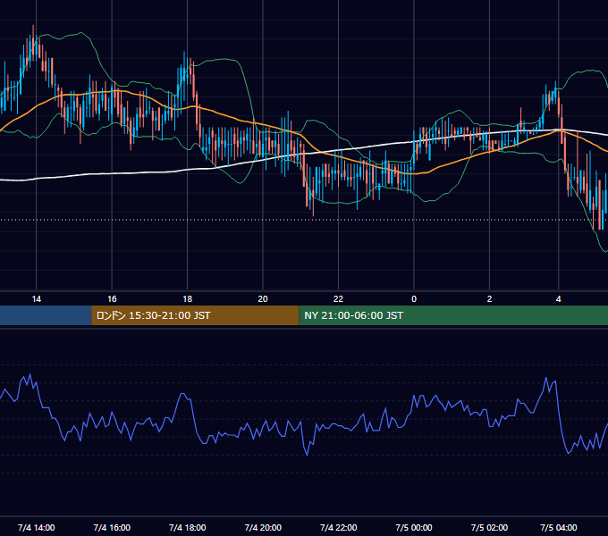
Task: Click the '4' hour label on price chart axis
Action: coord(558,299)
